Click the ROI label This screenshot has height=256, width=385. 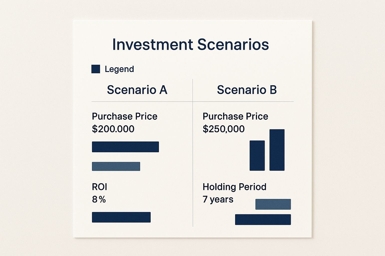tap(100, 187)
